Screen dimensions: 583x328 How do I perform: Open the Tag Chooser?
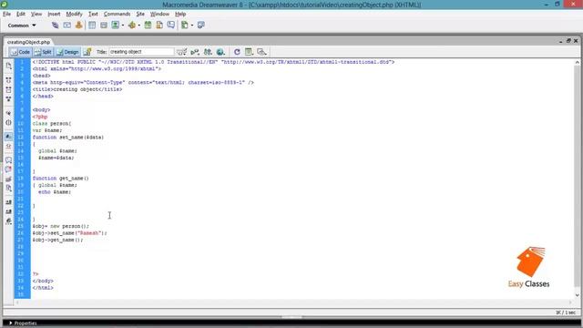coord(201,26)
